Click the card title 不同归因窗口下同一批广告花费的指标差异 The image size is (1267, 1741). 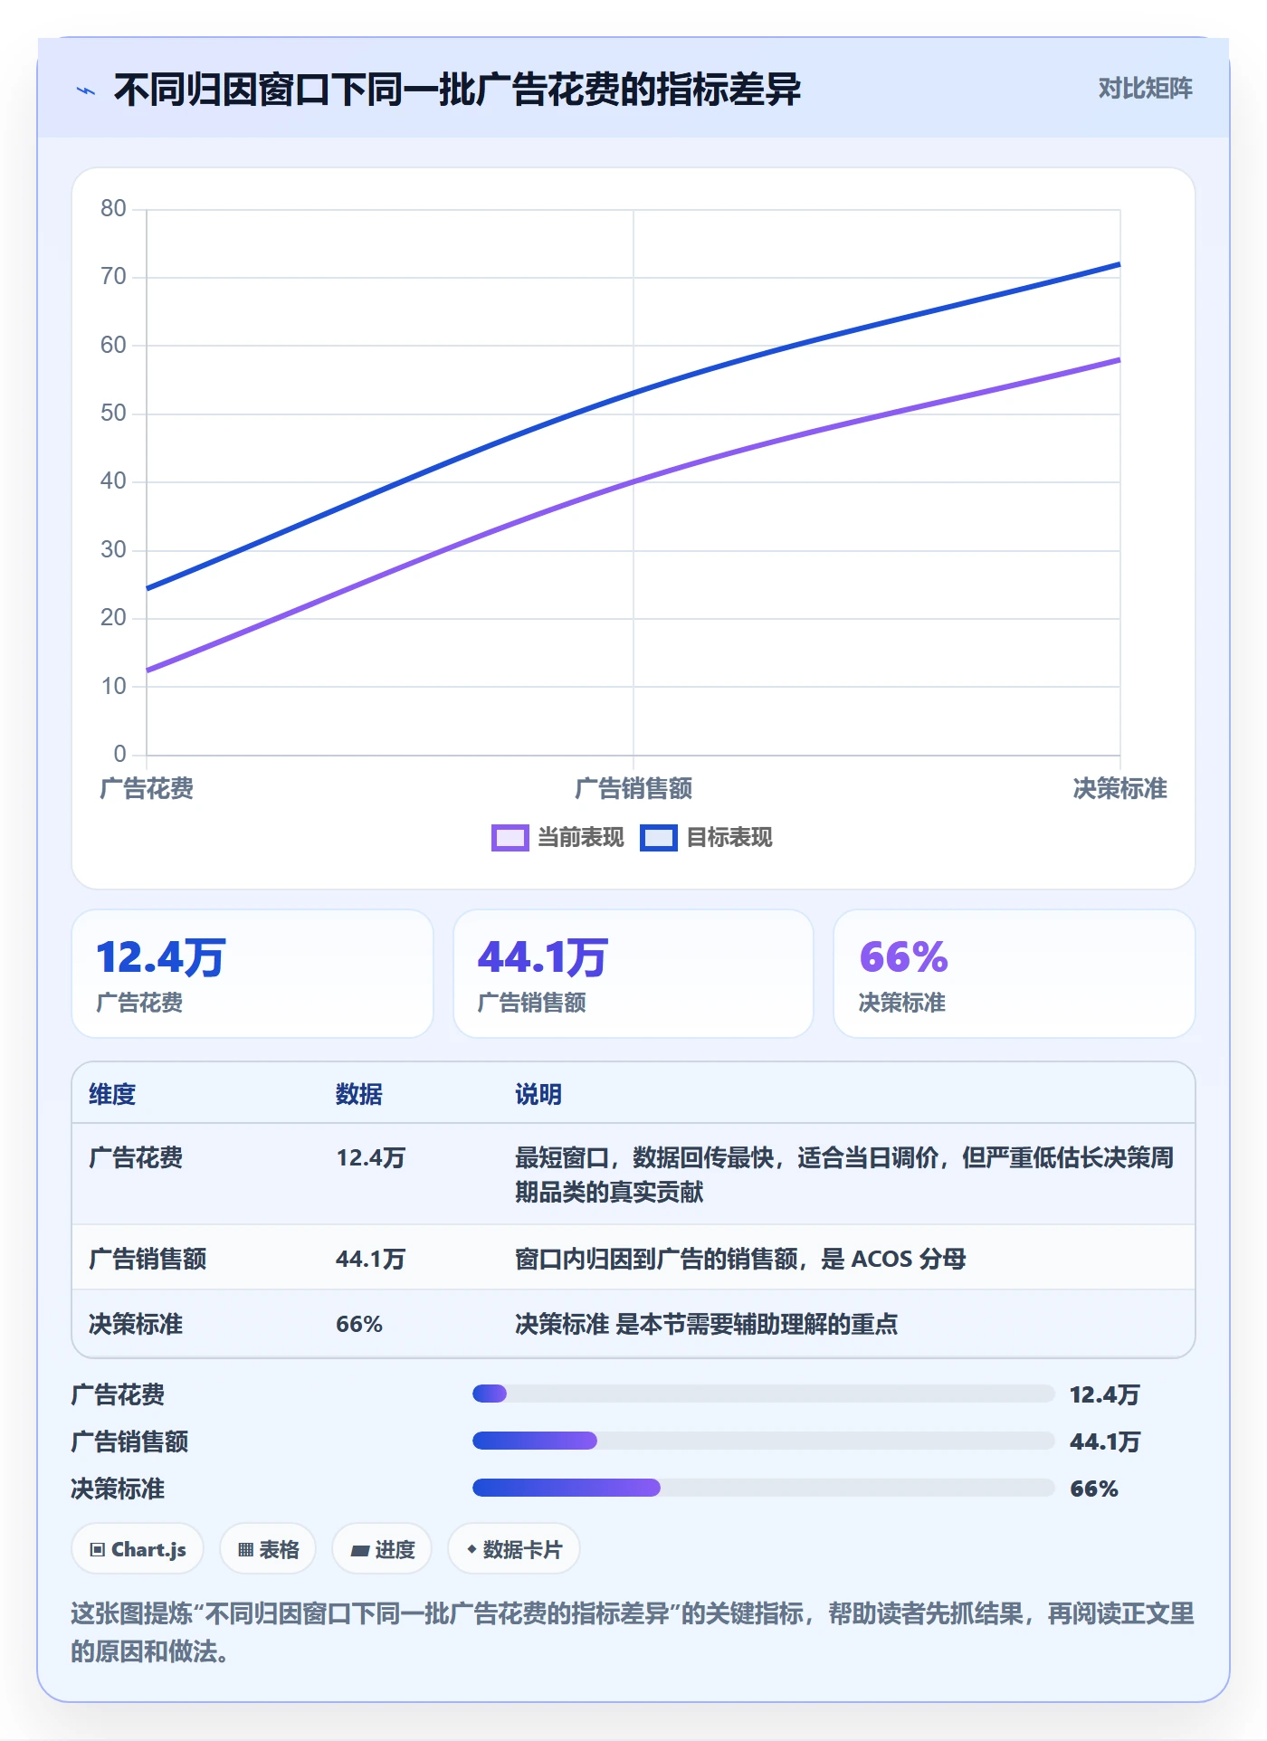457,90
